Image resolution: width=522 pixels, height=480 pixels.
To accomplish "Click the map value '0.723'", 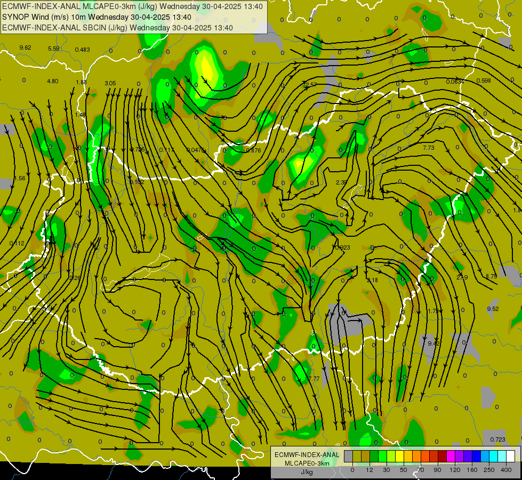I will coord(497,439).
